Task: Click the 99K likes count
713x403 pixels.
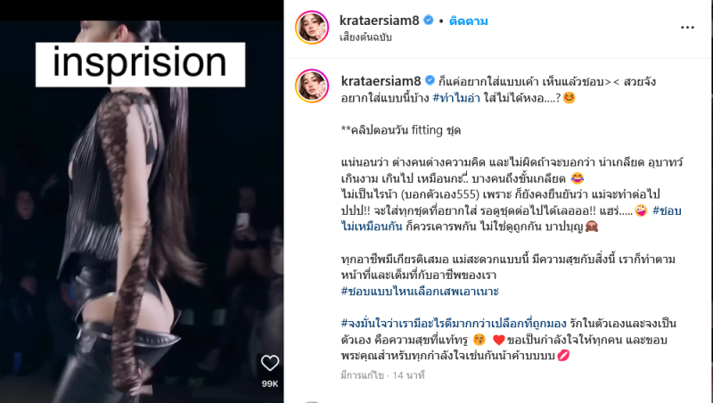Action: (270, 384)
